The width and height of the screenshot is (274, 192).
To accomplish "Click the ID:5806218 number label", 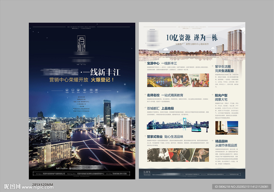I will [x=222, y=187].
